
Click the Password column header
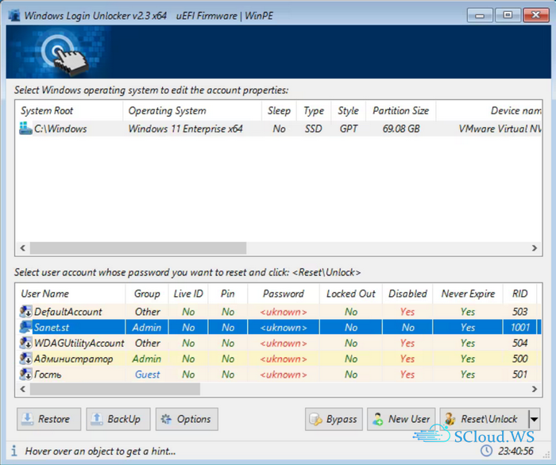[x=284, y=294]
